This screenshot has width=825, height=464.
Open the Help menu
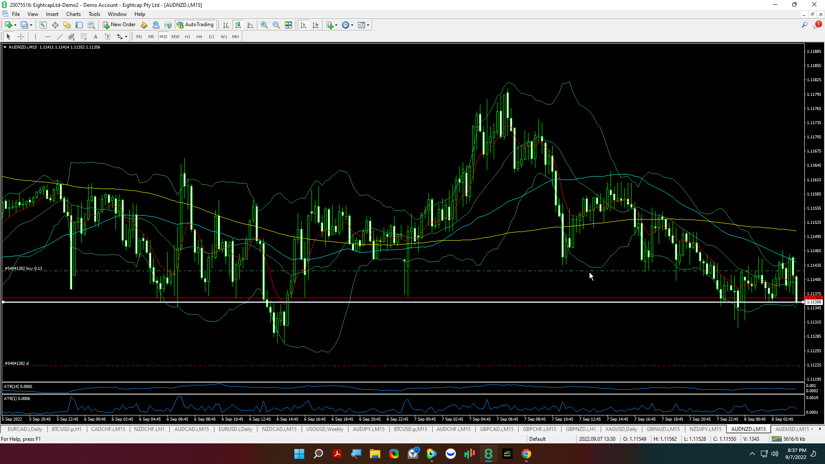(x=140, y=14)
